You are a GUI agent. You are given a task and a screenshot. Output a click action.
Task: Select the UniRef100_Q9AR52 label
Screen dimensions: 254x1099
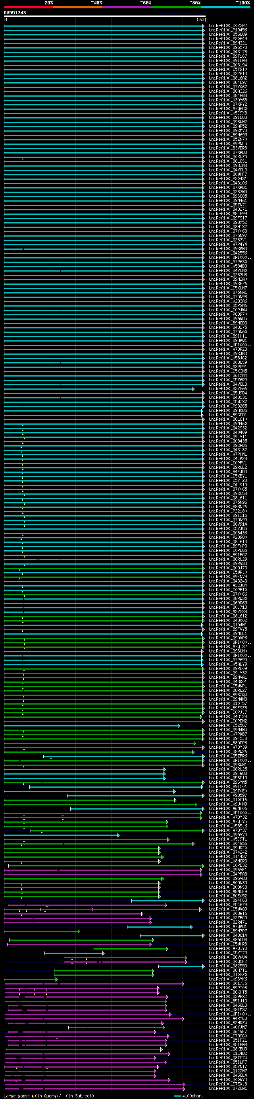(x=228, y=126)
